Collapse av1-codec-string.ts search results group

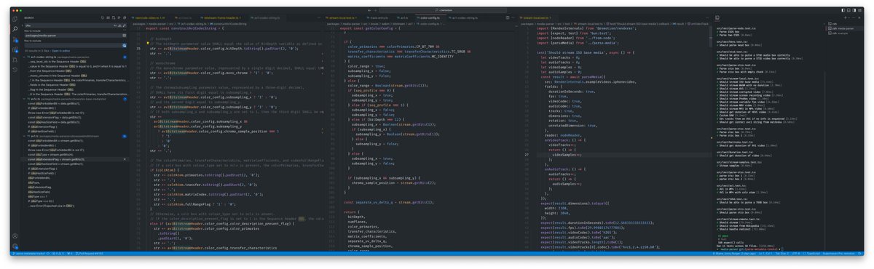(x=24, y=57)
